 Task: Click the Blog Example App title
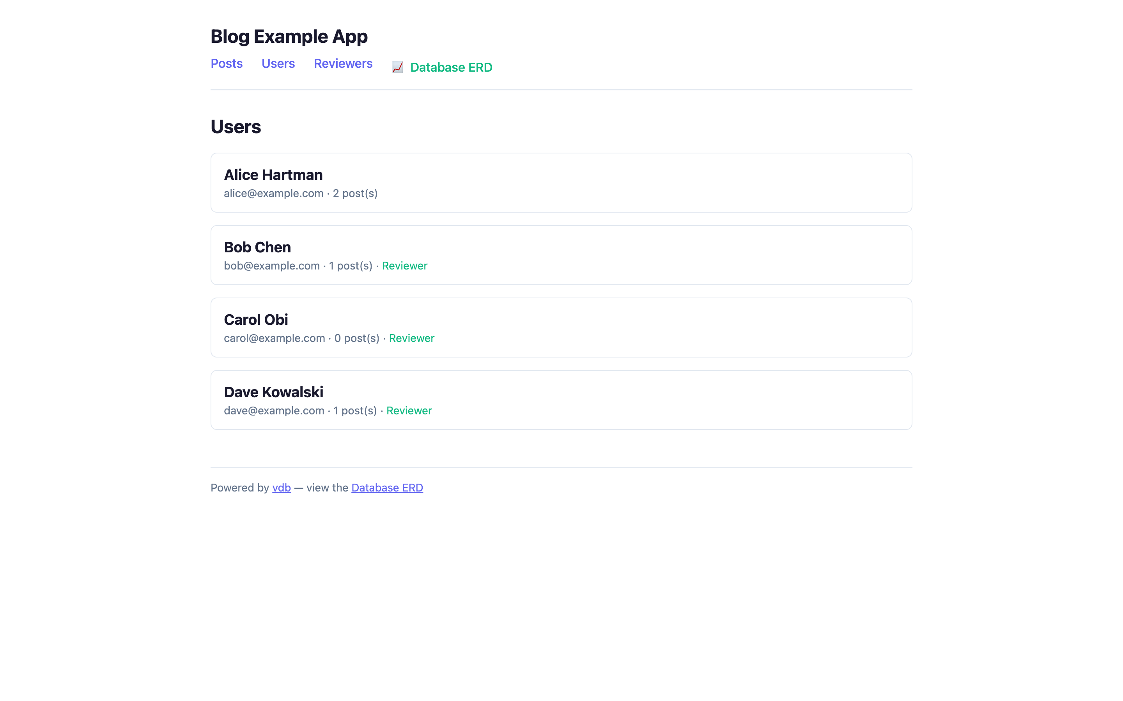pos(289,36)
